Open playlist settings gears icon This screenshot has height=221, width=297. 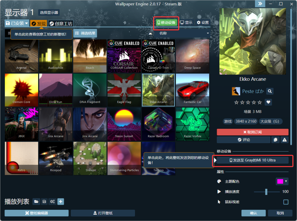click(x=52, y=202)
